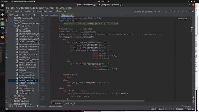Viewport: 199px width, 112px height.
Task: Open the Git tool window at the bottom
Action: tap(12, 106)
